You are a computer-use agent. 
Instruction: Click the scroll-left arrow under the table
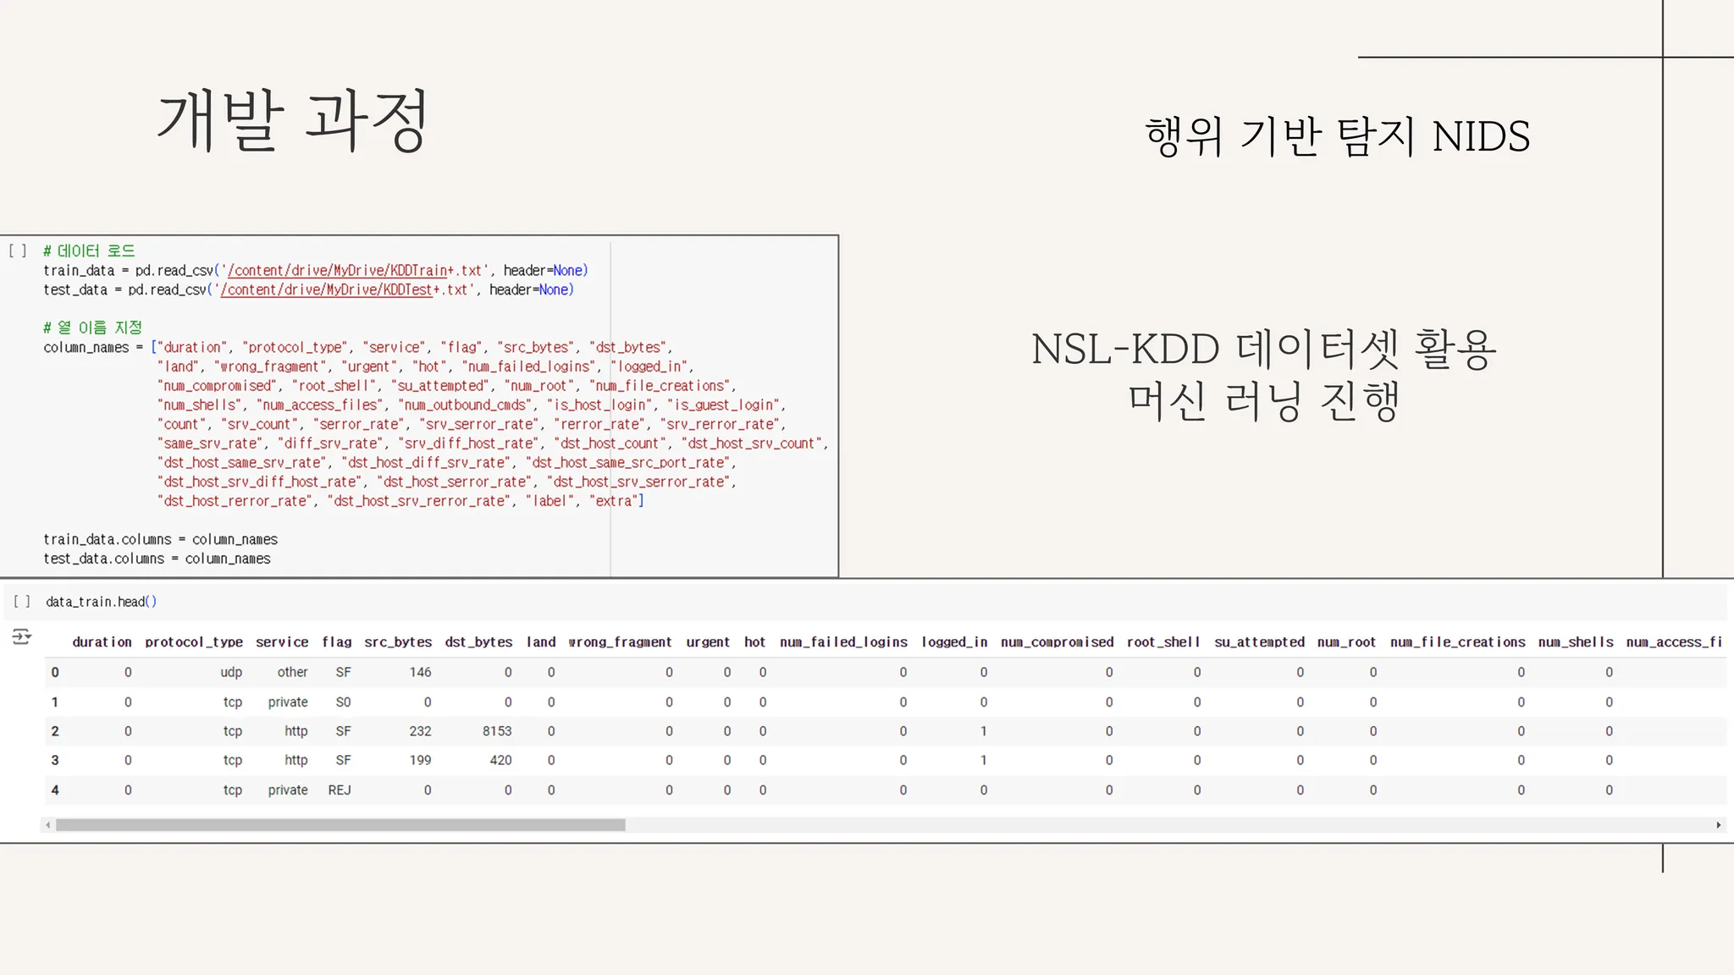tap(48, 825)
